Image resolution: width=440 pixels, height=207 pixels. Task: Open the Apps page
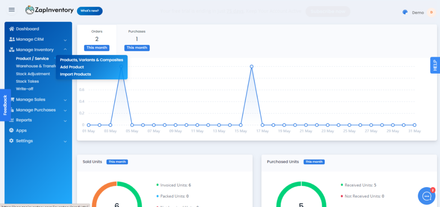(21, 130)
